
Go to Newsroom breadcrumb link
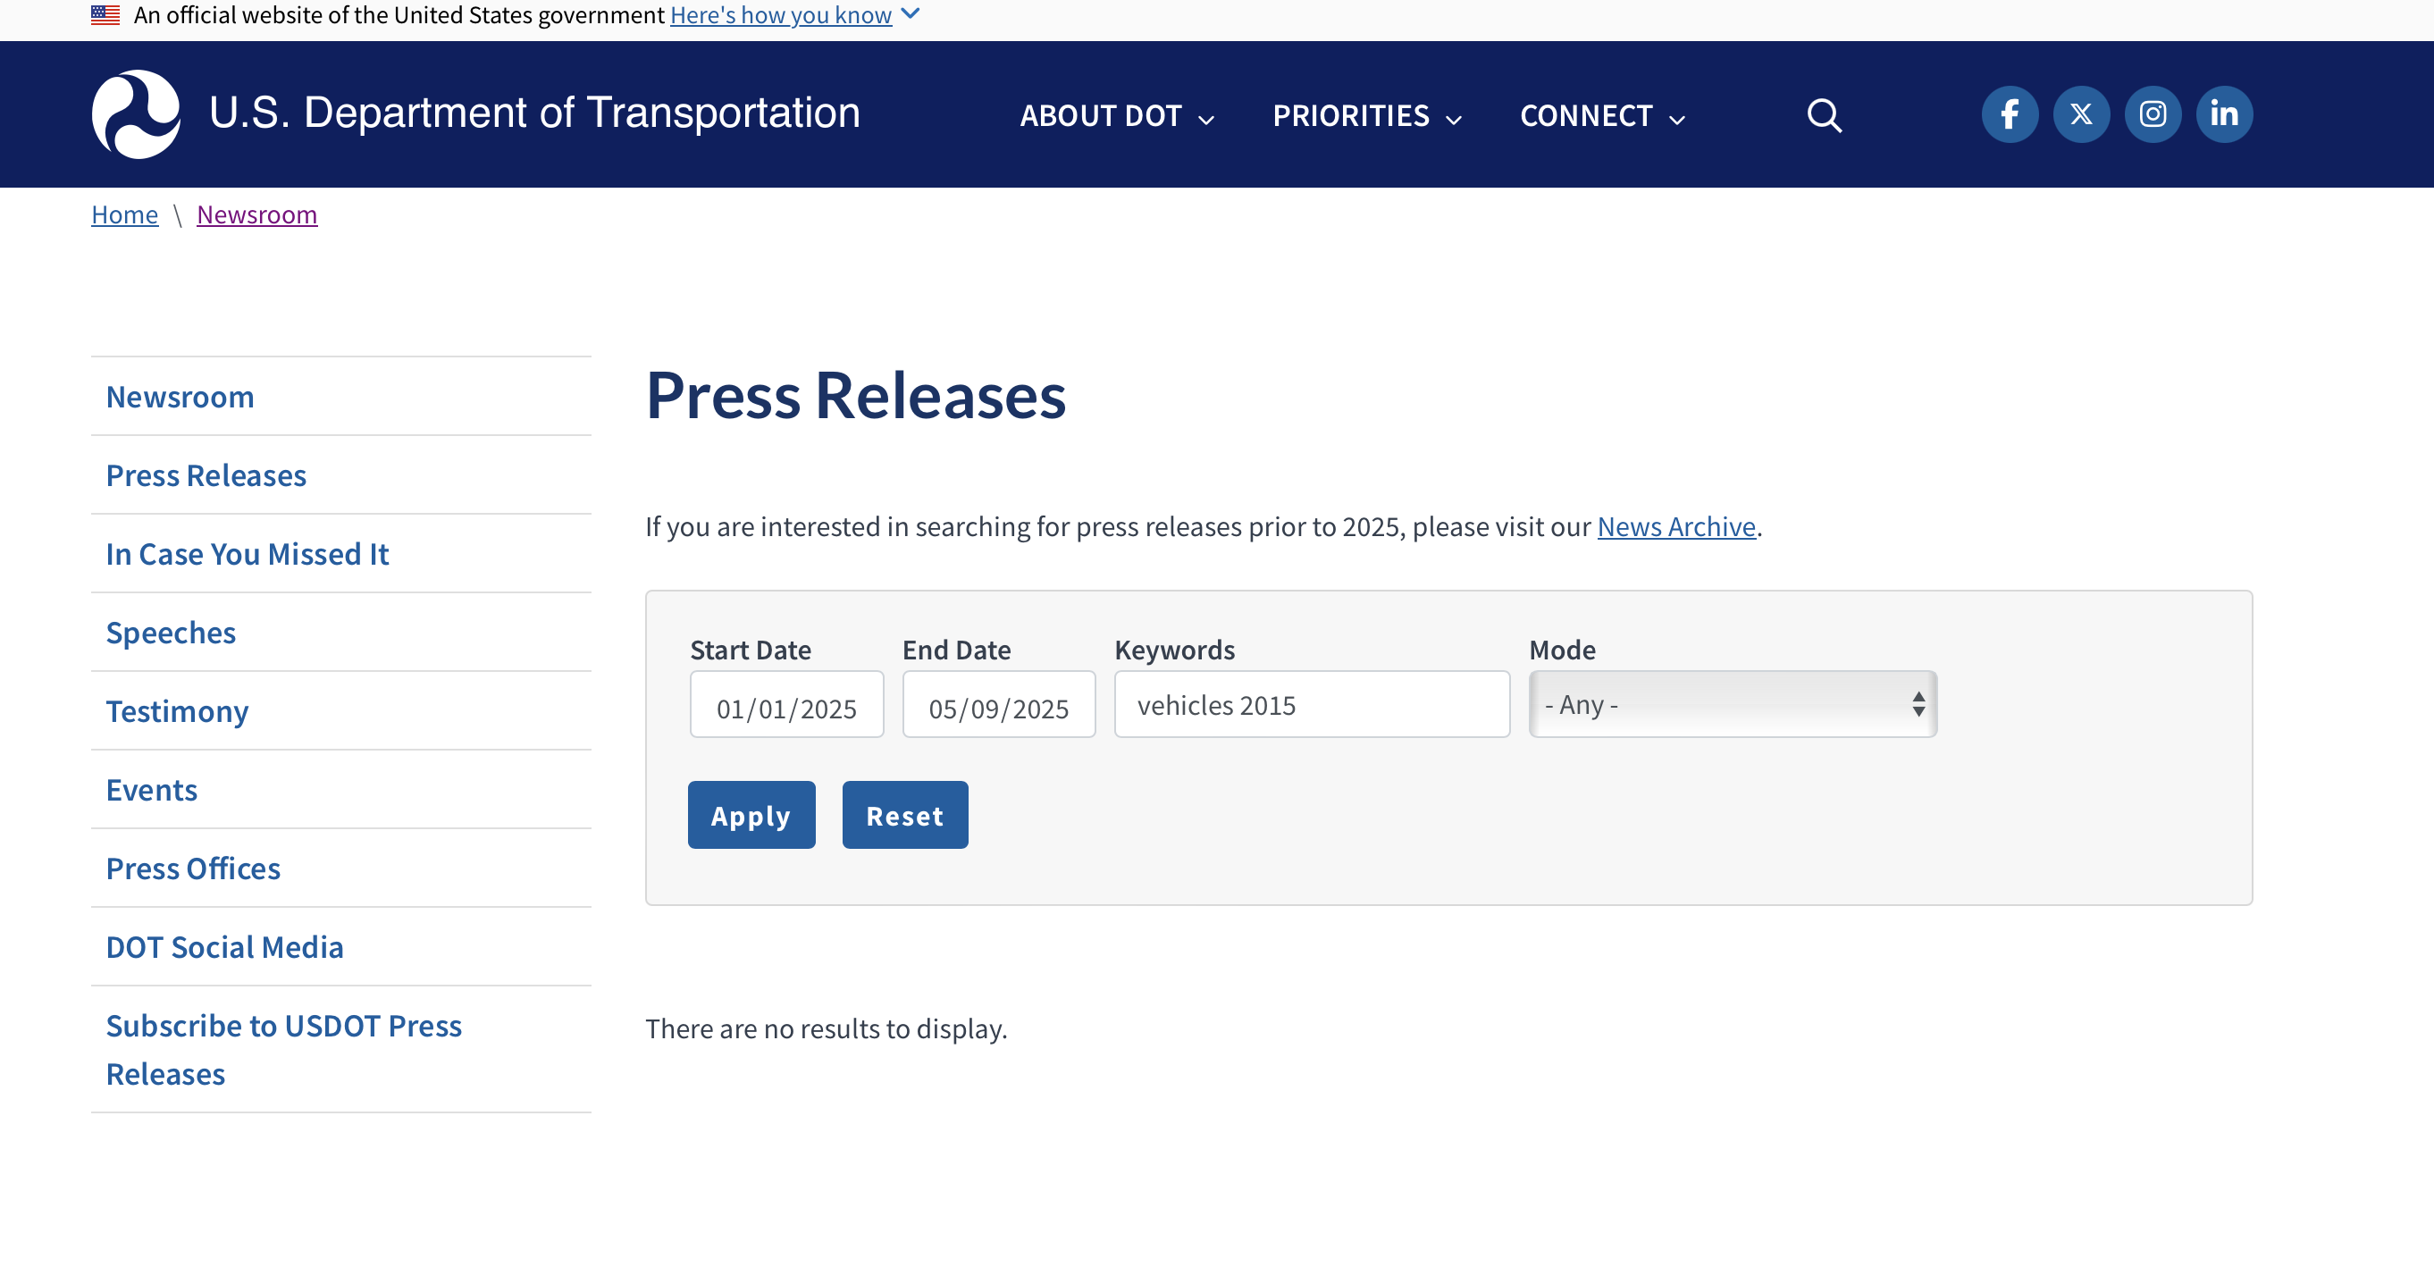pos(257,214)
